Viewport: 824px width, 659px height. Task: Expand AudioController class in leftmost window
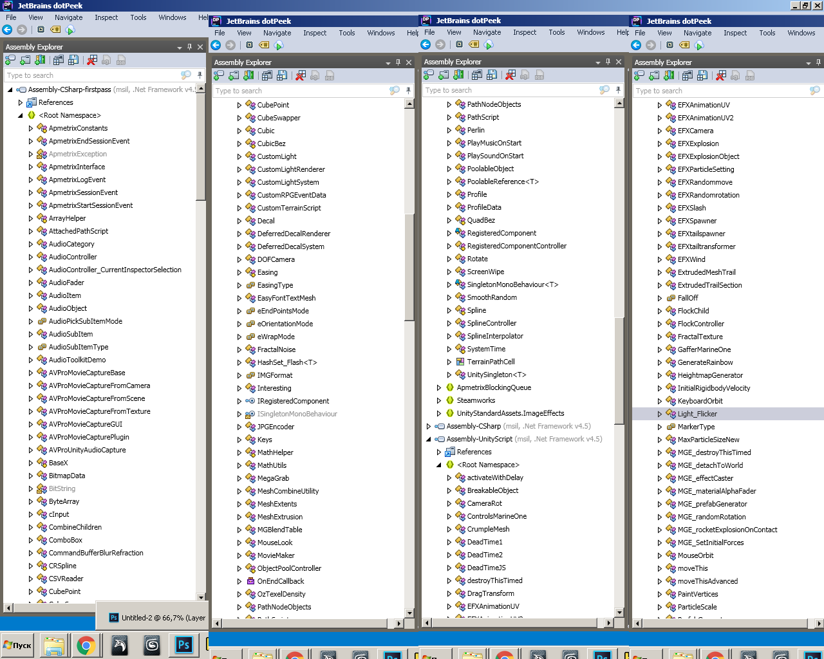click(31, 257)
